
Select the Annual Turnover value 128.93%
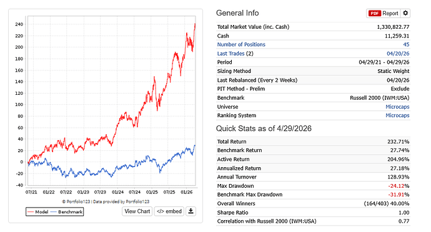coord(399,177)
